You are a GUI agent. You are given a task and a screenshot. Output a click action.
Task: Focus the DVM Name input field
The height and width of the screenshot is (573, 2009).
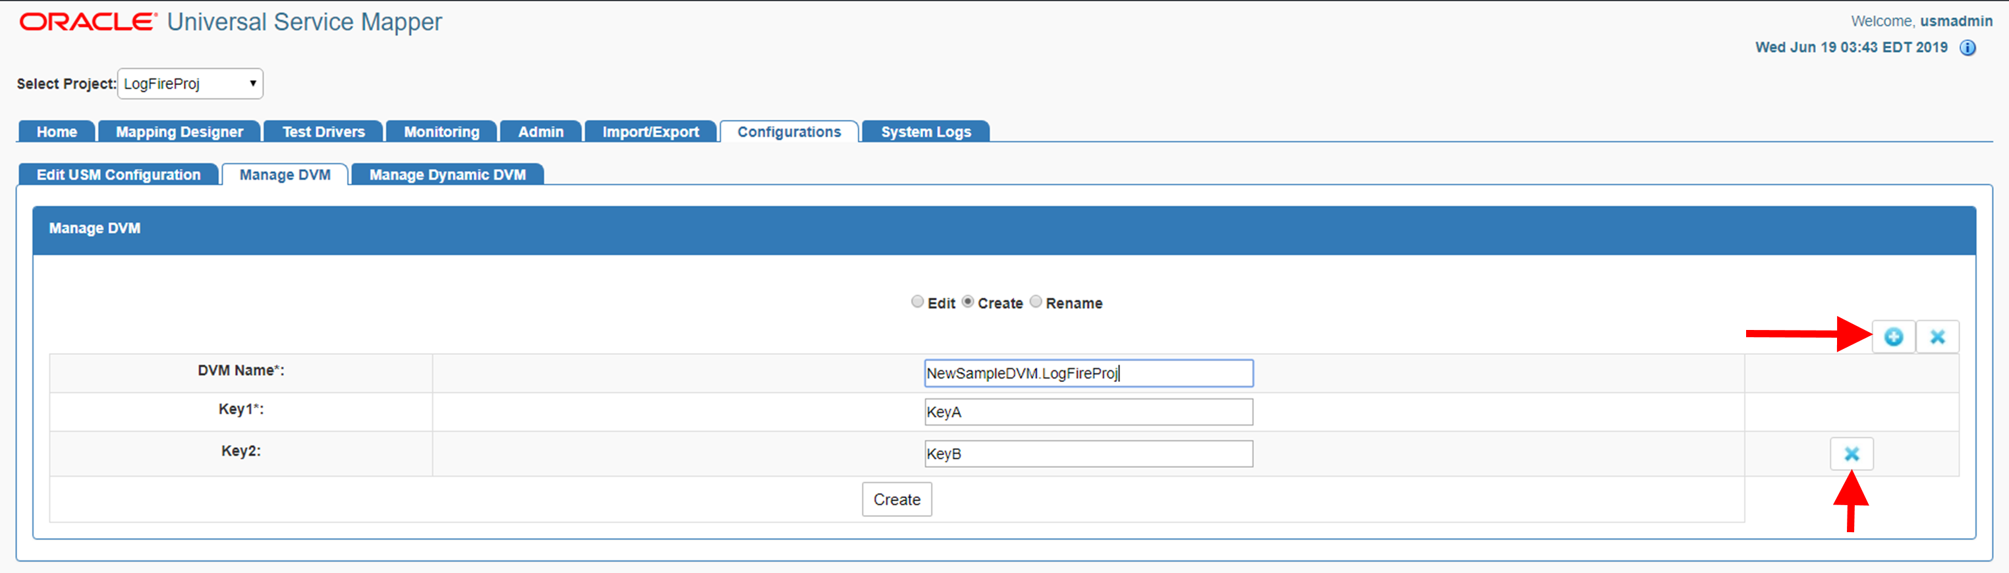(1089, 373)
